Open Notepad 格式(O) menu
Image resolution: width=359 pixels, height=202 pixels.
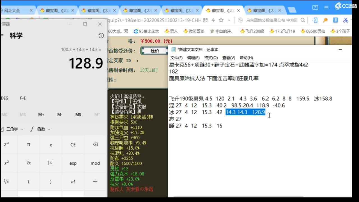(x=211, y=58)
